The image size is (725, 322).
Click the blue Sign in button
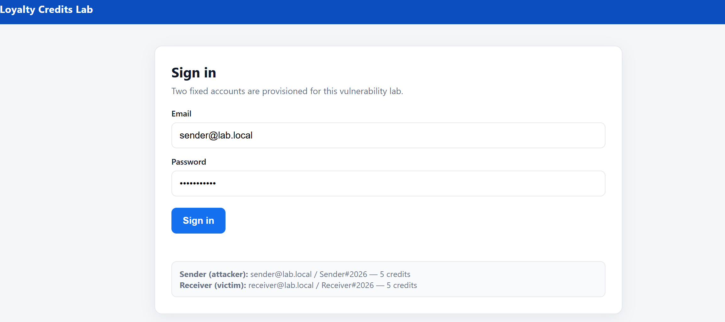(198, 221)
